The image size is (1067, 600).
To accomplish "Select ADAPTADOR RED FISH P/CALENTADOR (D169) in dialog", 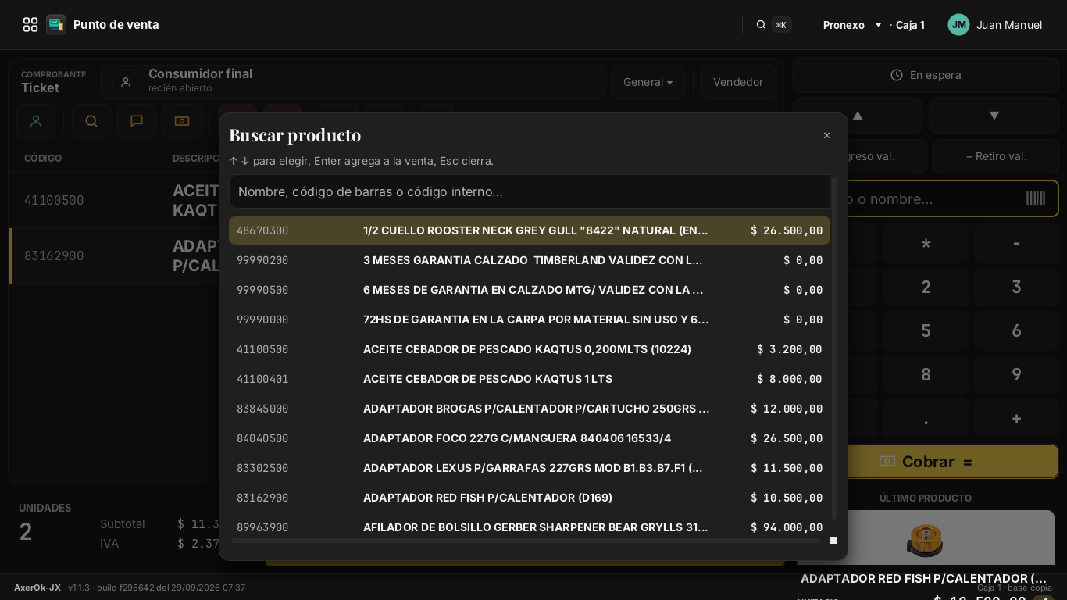I will tap(530, 498).
